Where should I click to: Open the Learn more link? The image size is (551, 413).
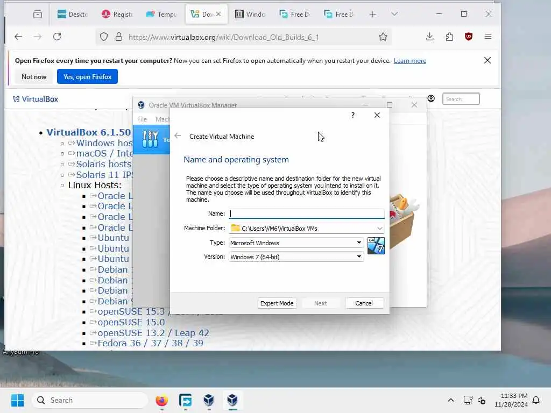point(409,61)
